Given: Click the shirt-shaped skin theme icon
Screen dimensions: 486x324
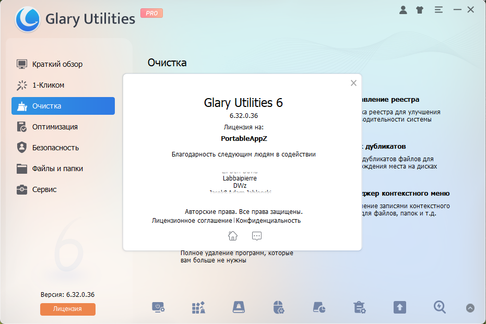Looking at the screenshot, I should tap(420, 10).
